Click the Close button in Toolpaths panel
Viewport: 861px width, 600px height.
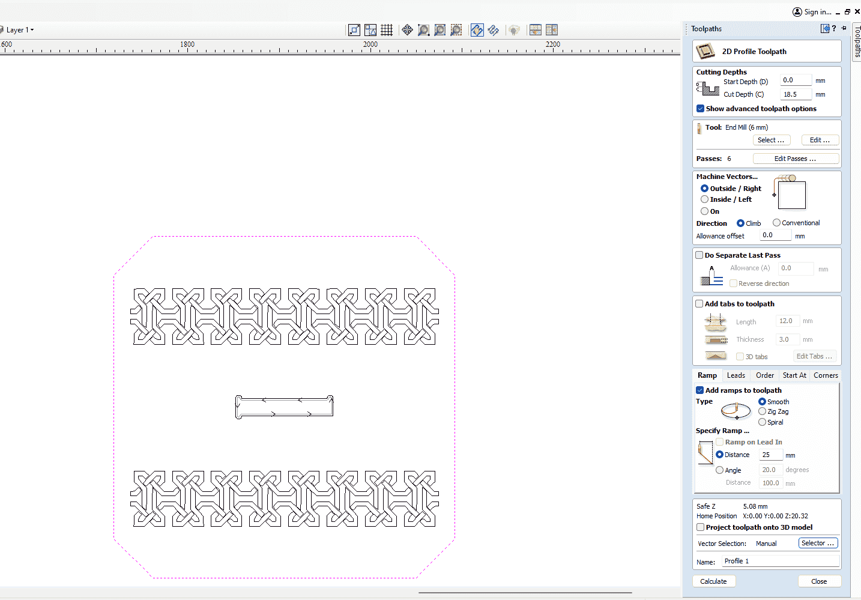pyautogui.click(x=819, y=581)
